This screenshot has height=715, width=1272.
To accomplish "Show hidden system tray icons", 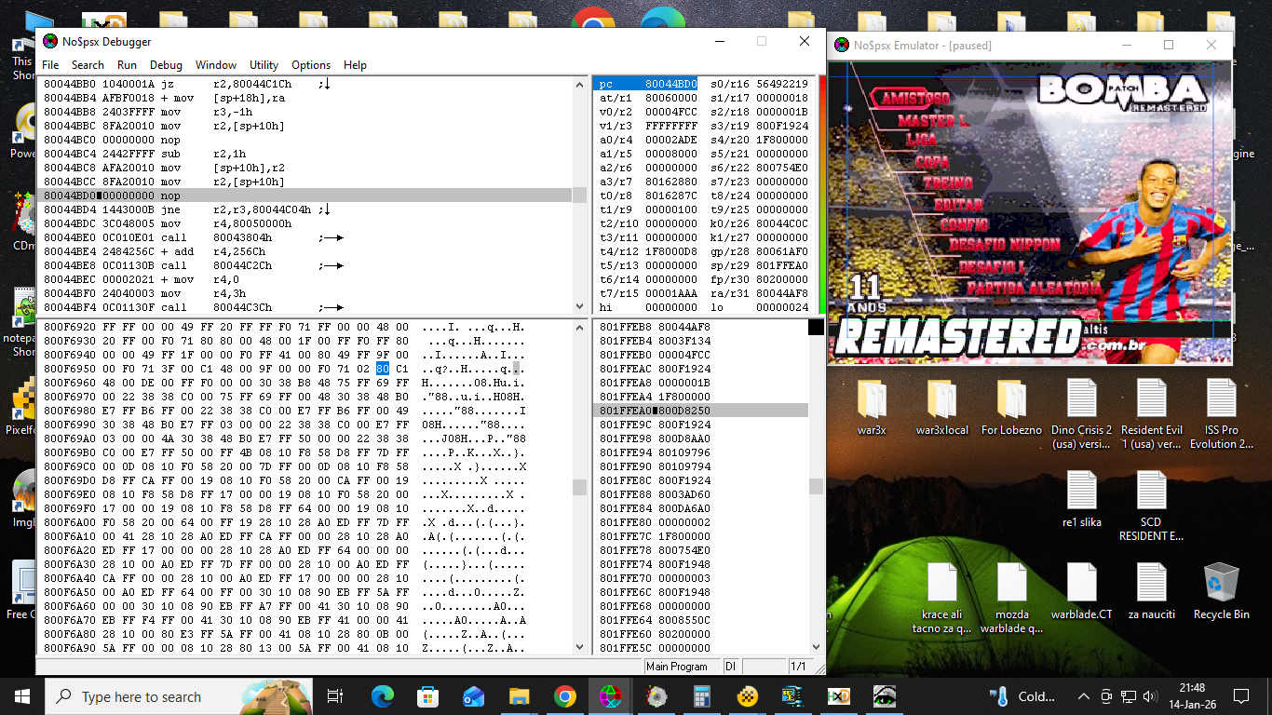I will 1083,696.
